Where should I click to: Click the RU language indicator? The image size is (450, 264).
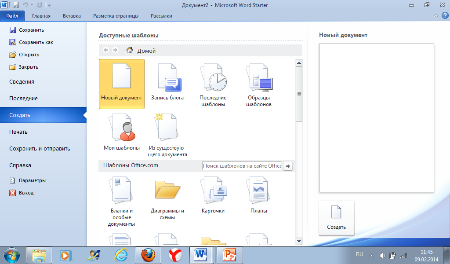359,254
